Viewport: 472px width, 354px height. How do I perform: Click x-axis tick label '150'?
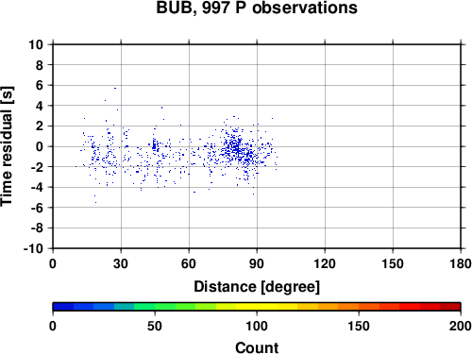(x=393, y=263)
